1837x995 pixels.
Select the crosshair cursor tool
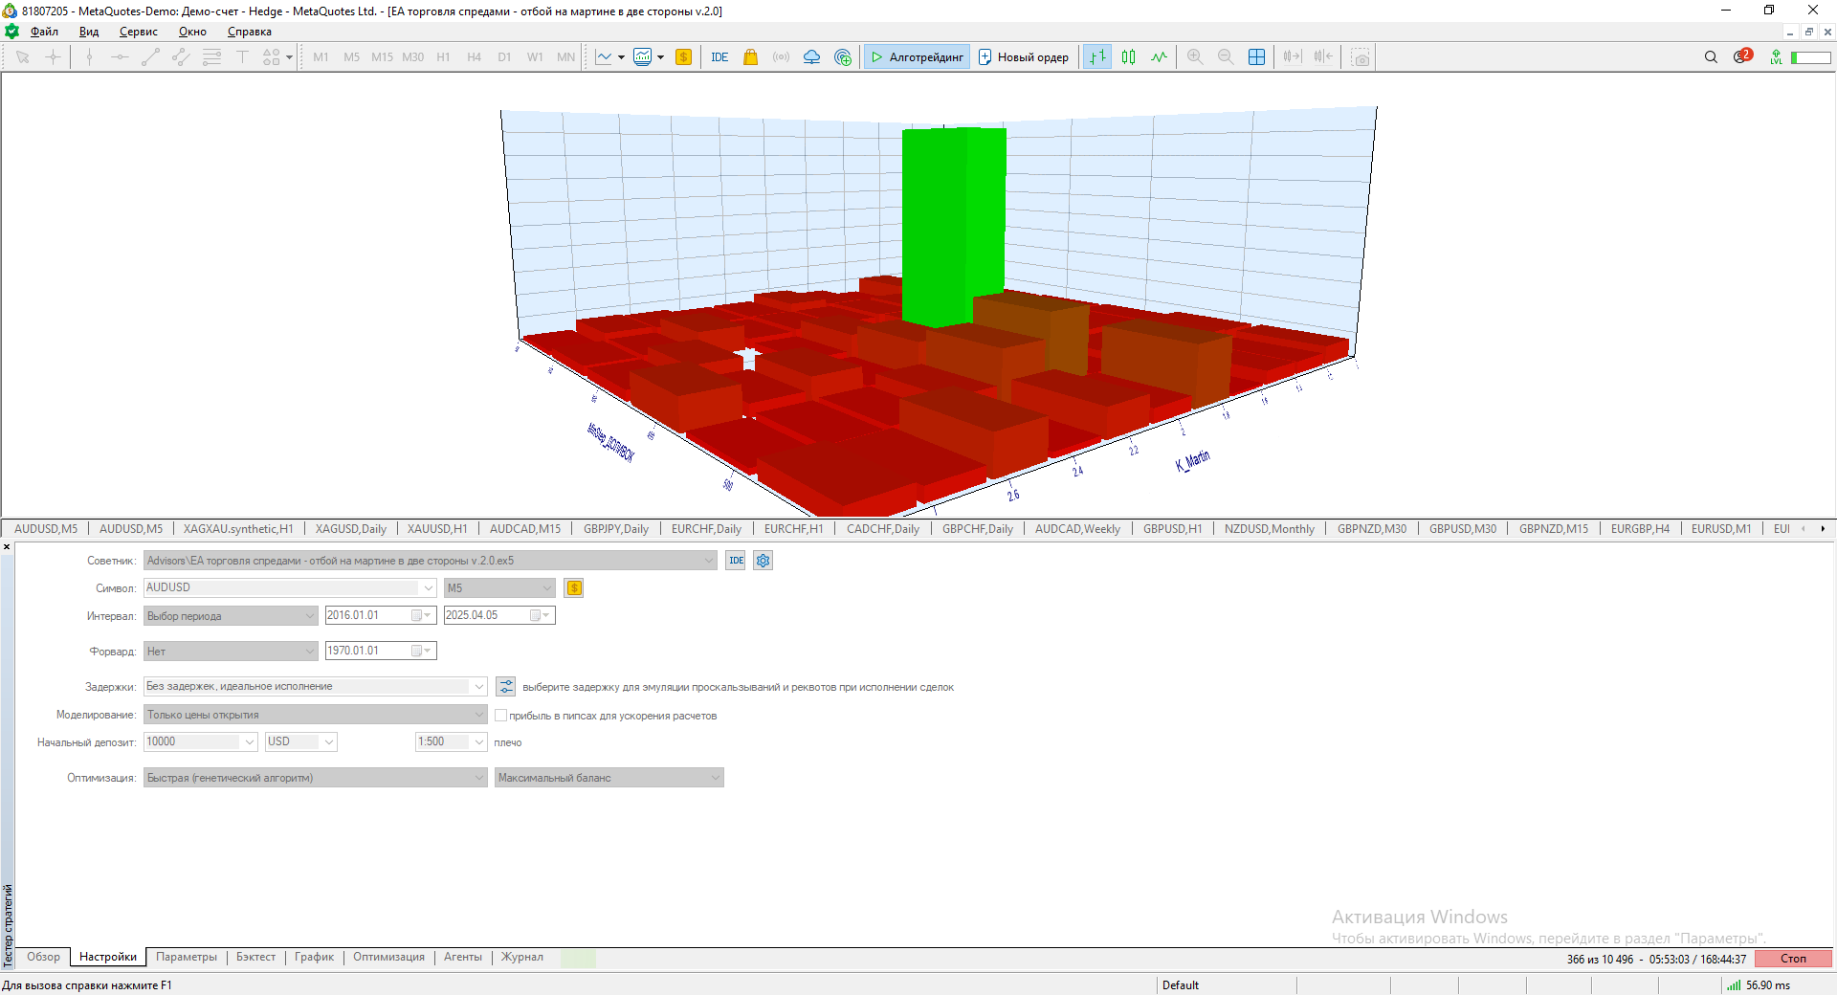tap(54, 57)
